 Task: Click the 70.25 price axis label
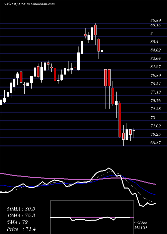156,134
